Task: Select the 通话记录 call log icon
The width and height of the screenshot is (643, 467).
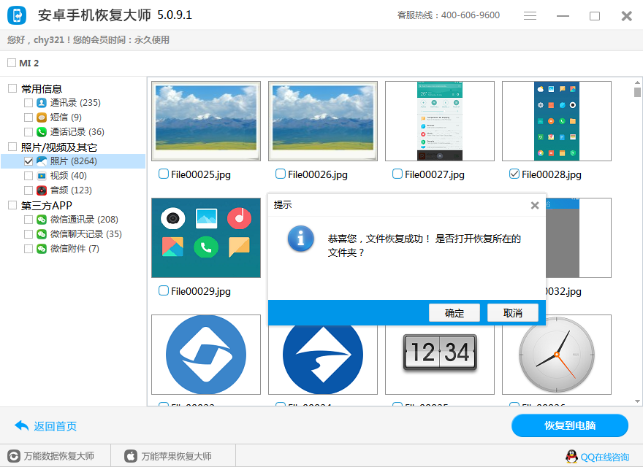Action: [x=41, y=131]
